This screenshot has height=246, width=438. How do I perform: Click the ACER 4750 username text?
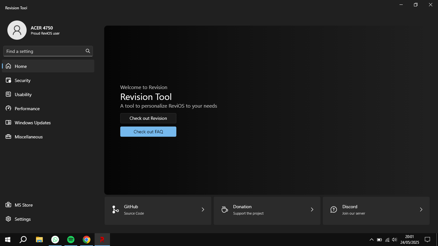[x=42, y=28]
